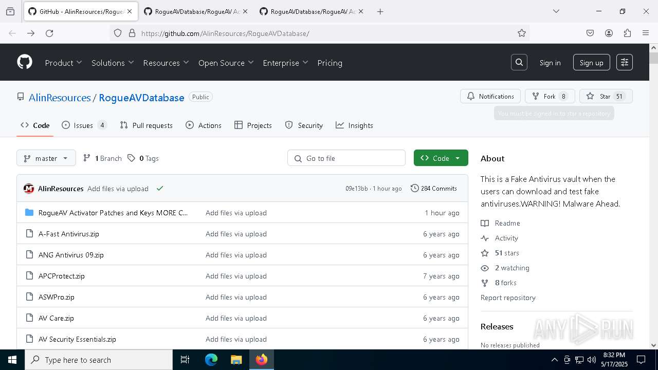Open the 1 Branch link
The image size is (658, 370).
[102, 158]
